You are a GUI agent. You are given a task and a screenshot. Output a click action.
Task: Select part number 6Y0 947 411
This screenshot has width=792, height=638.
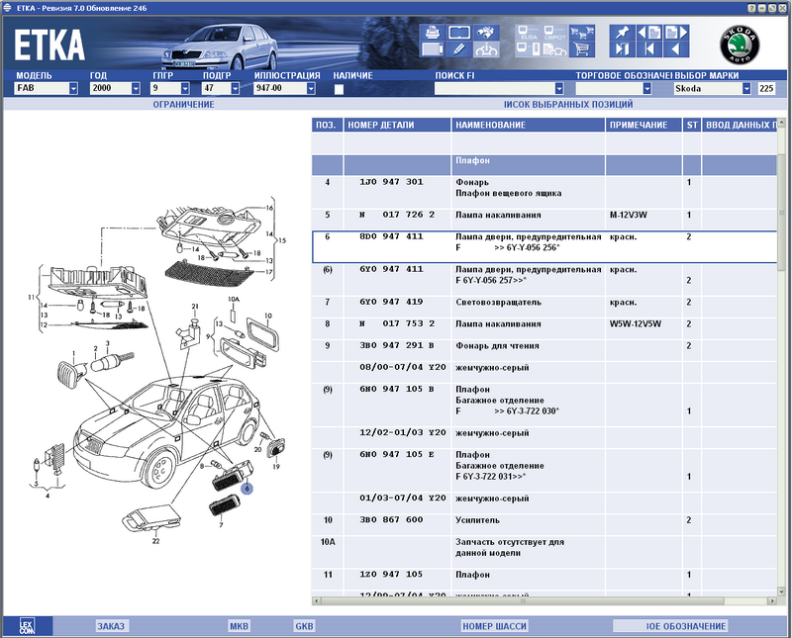coord(391,269)
